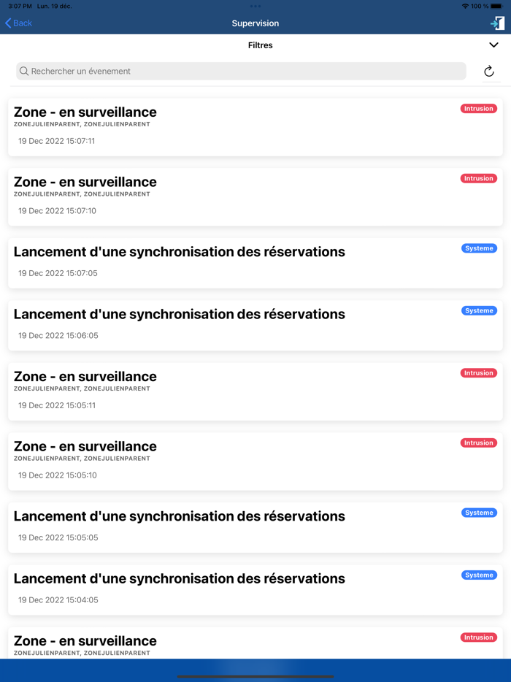Open the filter panel by tapping Filtres
This screenshot has width=511, height=682.
click(260, 45)
